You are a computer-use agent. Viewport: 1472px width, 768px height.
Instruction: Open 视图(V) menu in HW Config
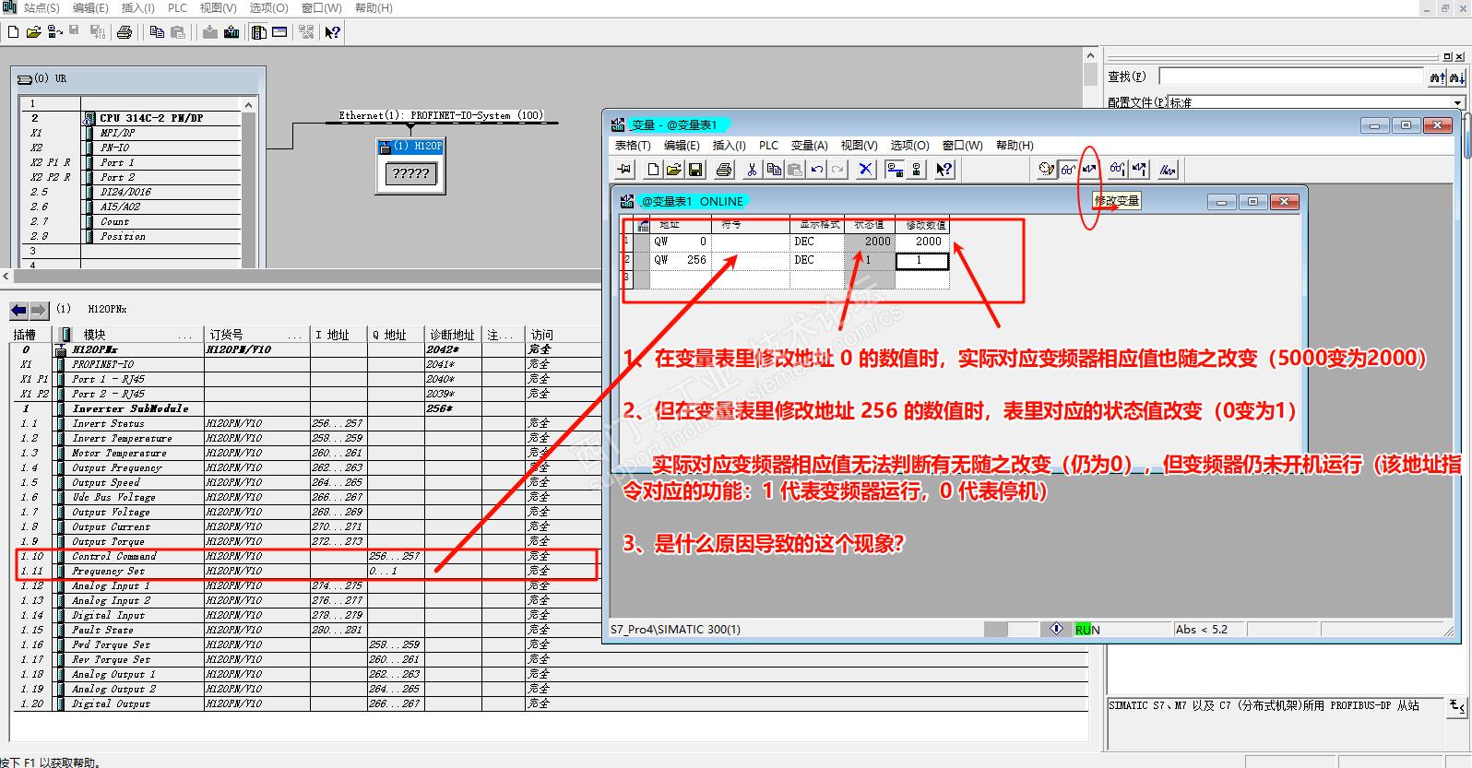[218, 7]
